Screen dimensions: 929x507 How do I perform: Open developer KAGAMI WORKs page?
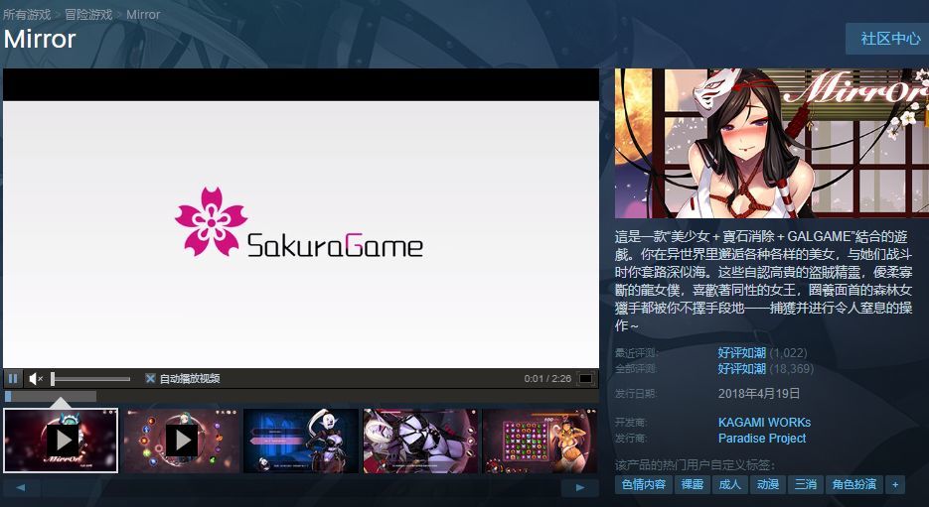pos(764,423)
